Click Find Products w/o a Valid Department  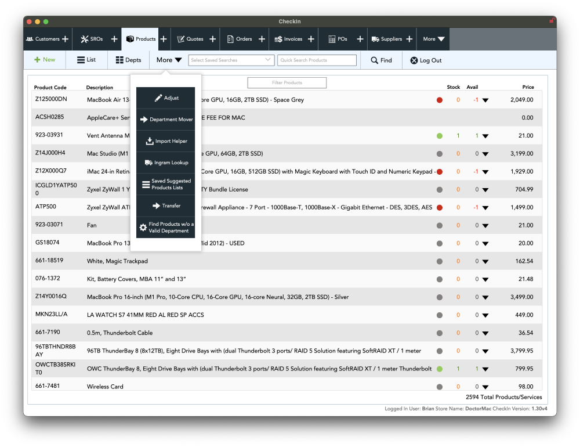point(166,228)
